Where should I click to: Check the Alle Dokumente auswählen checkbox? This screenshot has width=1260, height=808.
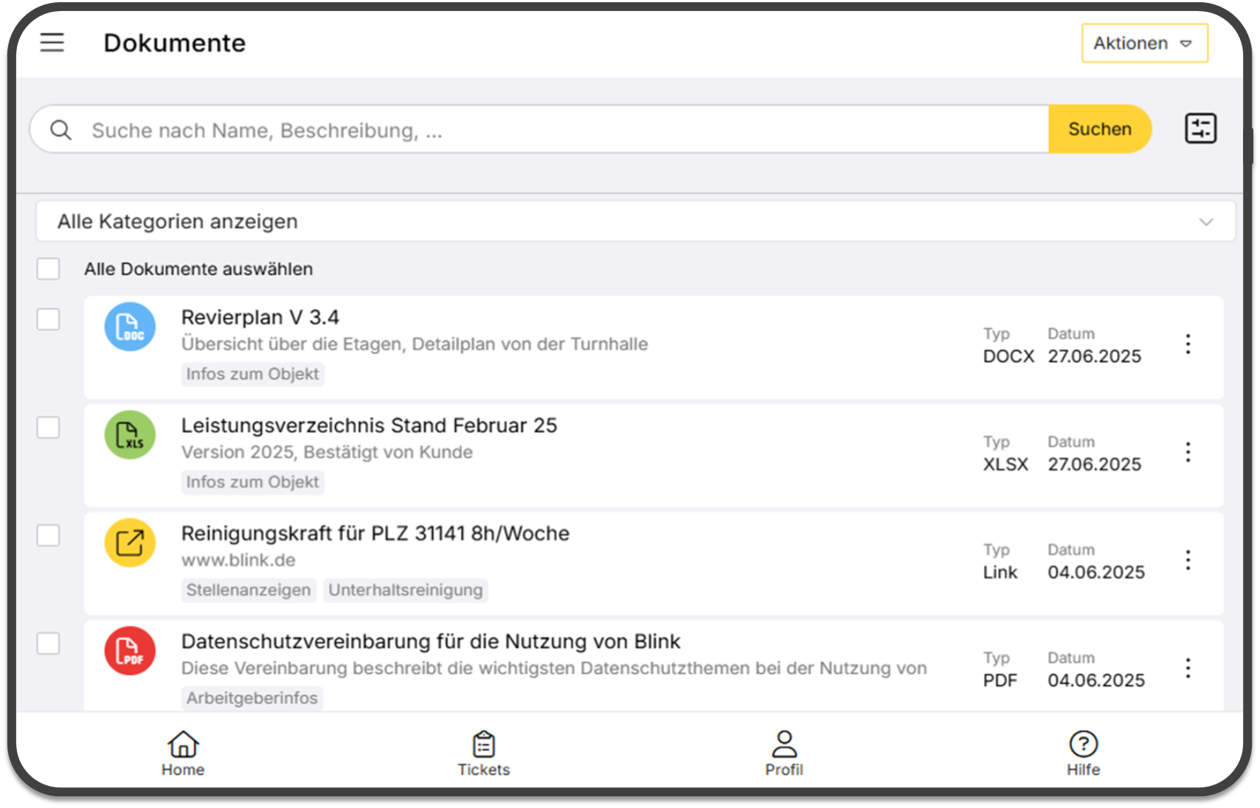click(49, 269)
